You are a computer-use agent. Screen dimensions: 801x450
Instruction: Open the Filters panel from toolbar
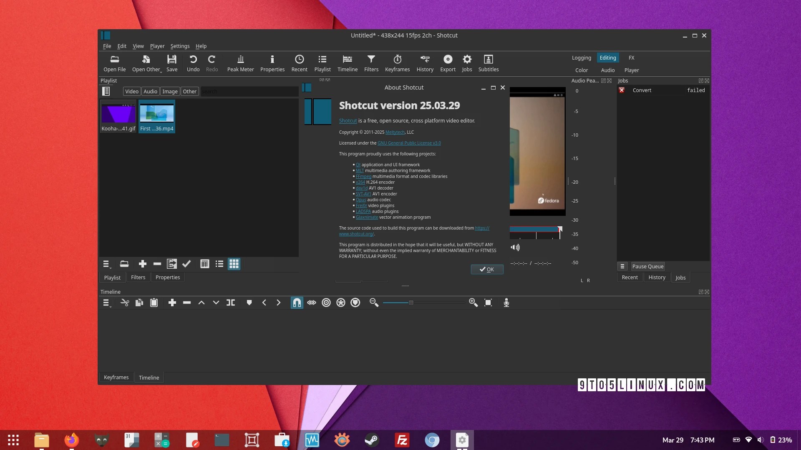(x=371, y=63)
